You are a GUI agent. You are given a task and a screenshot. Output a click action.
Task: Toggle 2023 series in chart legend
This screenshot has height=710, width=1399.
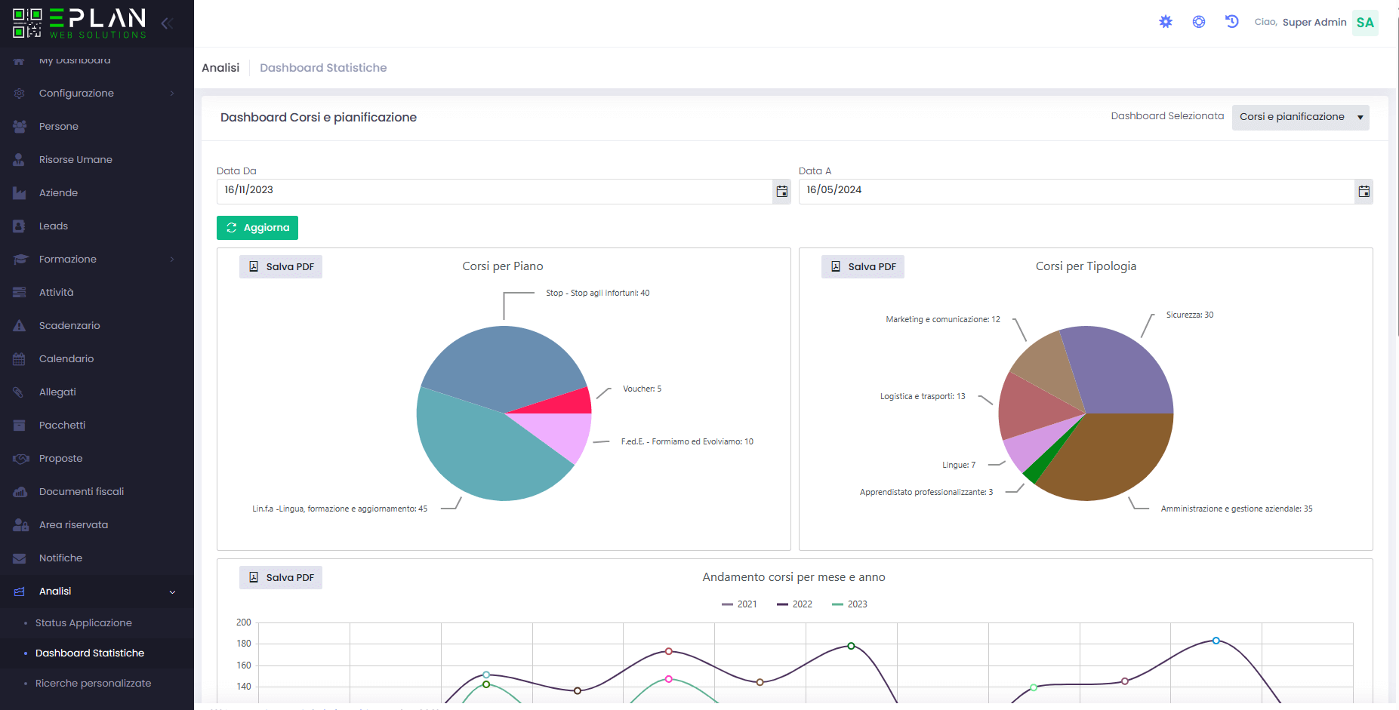pos(849,604)
